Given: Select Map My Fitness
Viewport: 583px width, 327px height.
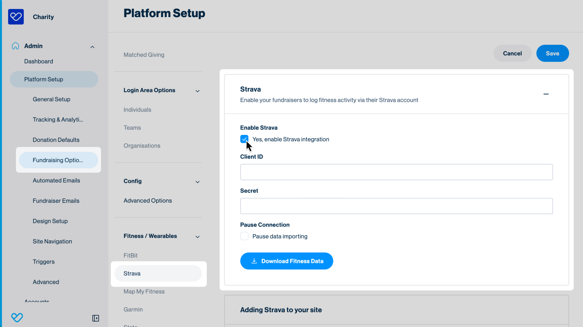Looking at the screenshot, I should click(x=144, y=291).
